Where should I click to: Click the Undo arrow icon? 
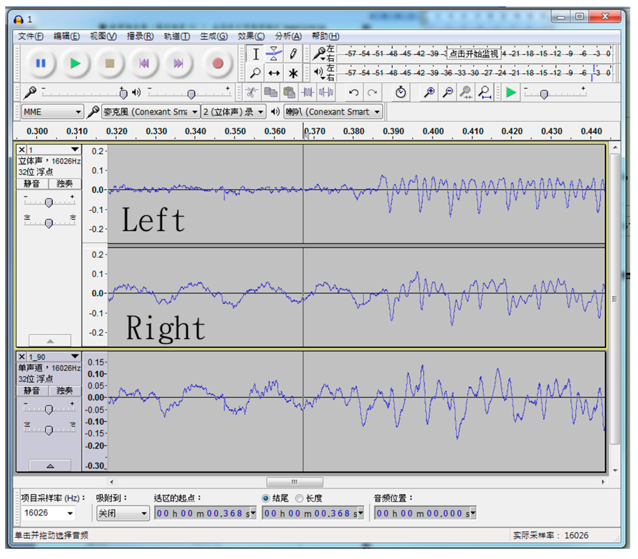tap(353, 93)
